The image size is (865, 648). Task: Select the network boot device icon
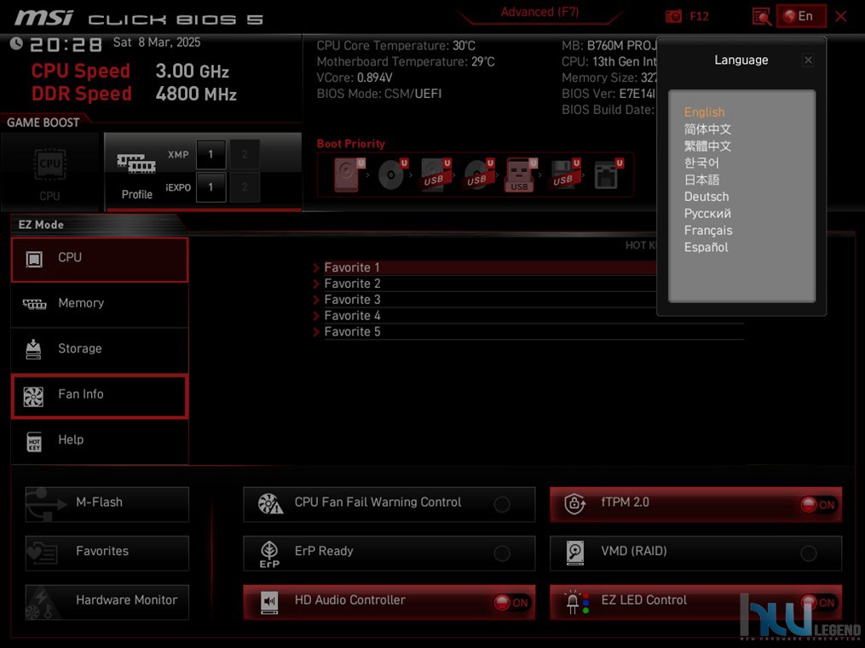[608, 175]
